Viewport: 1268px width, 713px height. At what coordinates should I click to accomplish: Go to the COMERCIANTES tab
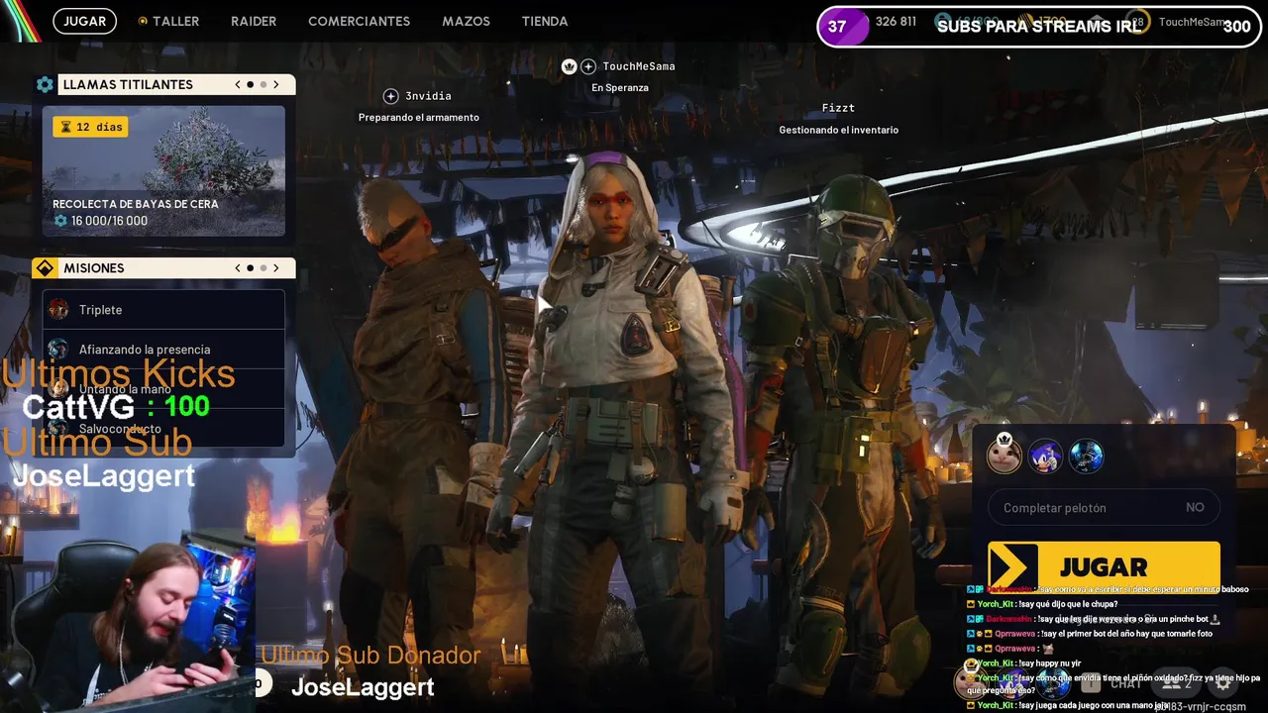pos(359,21)
